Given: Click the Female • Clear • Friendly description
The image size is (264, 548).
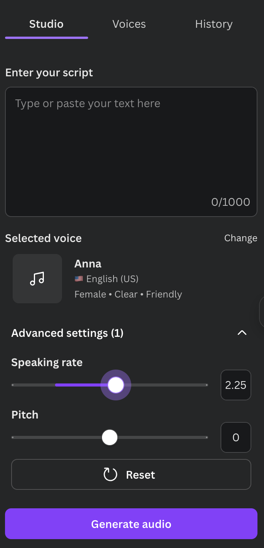Looking at the screenshot, I should pos(128,294).
